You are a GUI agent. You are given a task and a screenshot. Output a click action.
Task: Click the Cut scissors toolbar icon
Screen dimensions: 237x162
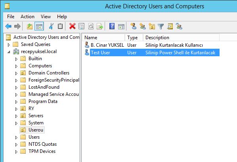point(51,26)
